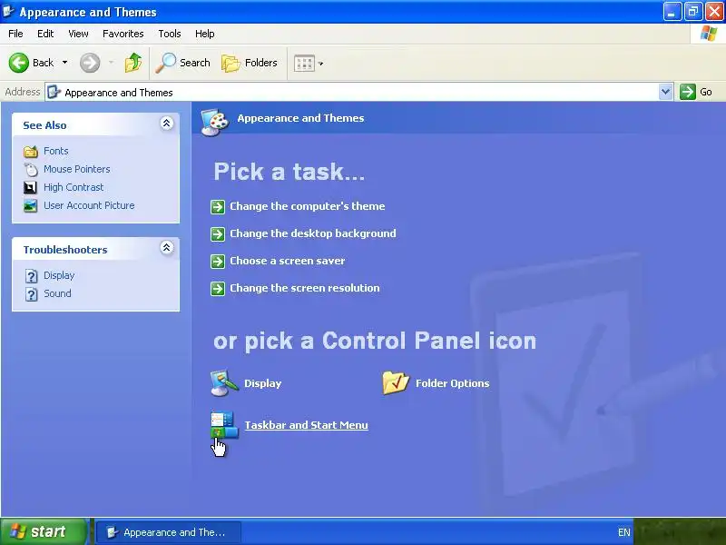726x545 pixels.
Task: Click arrow icon beside Choose a screen saver
Action: (x=218, y=262)
